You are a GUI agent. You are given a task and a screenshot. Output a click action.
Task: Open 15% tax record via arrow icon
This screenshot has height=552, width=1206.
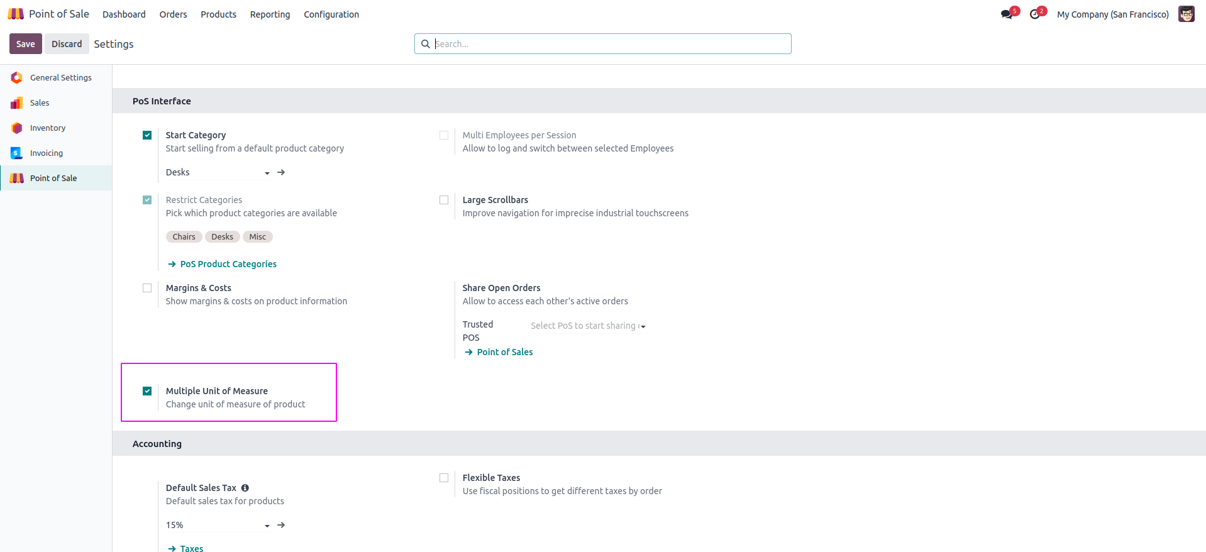281,525
